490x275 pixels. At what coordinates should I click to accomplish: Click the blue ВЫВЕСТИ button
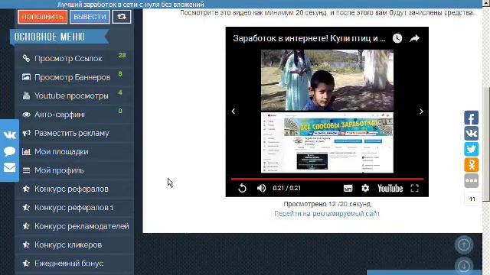(90, 17)
